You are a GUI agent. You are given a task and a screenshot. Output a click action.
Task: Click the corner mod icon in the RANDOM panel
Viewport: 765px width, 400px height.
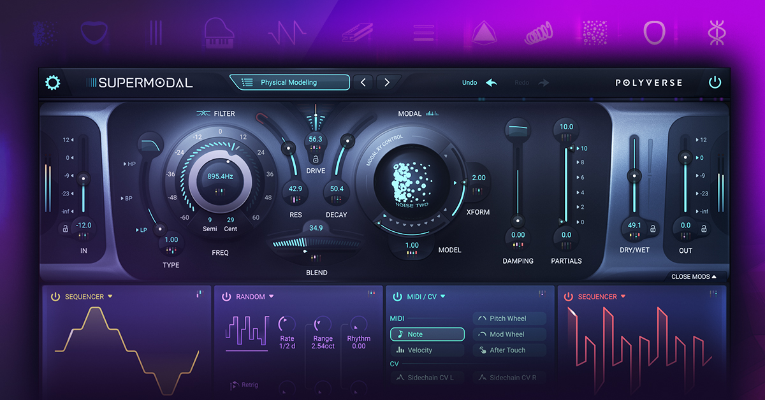[x=371, y=294]
